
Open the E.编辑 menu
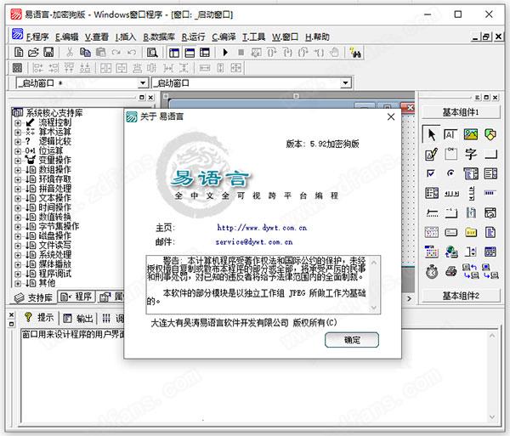[66, 37]
